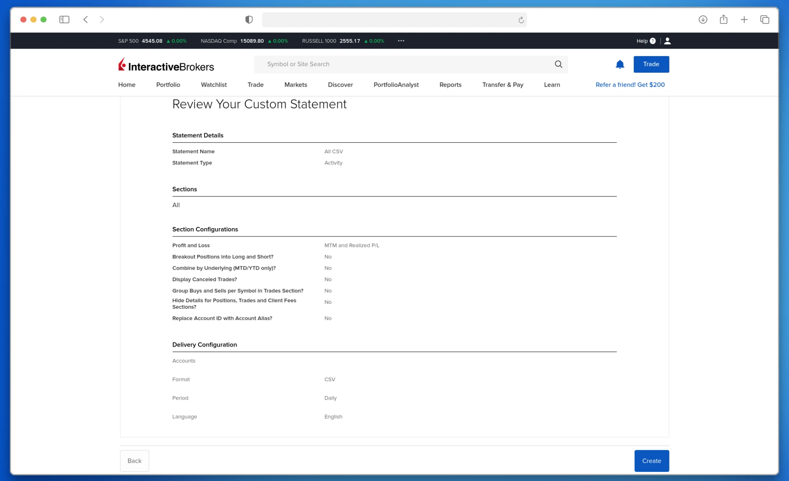Open the privacy shield icon
This screenshot has height=481, width=789.
[x=249, y=19]
